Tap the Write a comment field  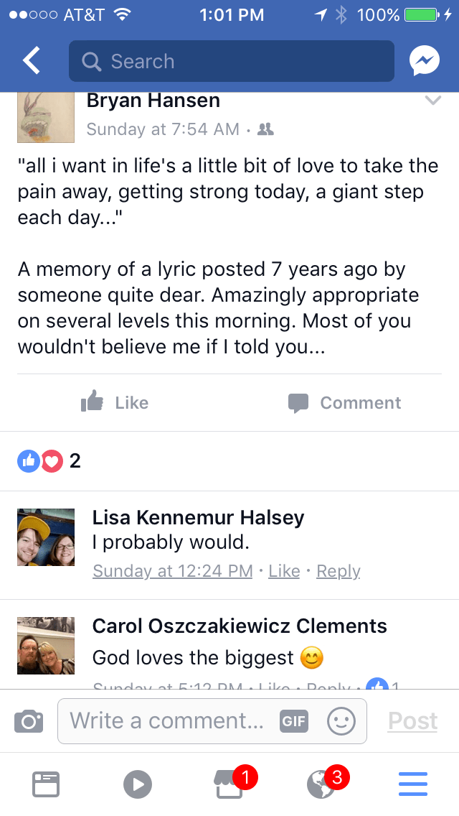coord(166,721)
